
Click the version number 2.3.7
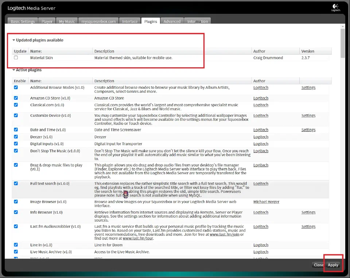tap(306, 58)
